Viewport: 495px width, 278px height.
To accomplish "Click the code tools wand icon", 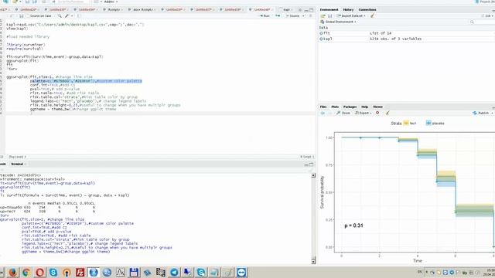I will click(67, 15).
